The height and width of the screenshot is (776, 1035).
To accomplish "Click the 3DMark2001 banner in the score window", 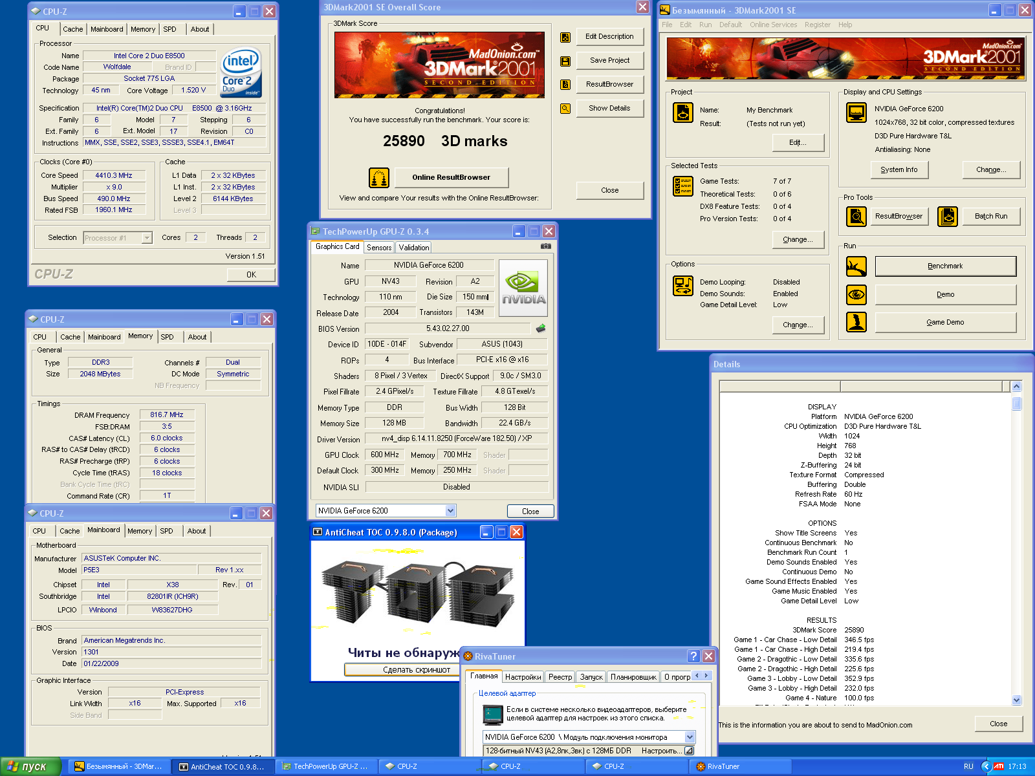I will [439, 65].
